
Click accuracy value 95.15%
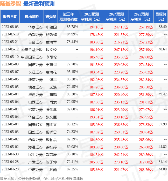point(72,72)
